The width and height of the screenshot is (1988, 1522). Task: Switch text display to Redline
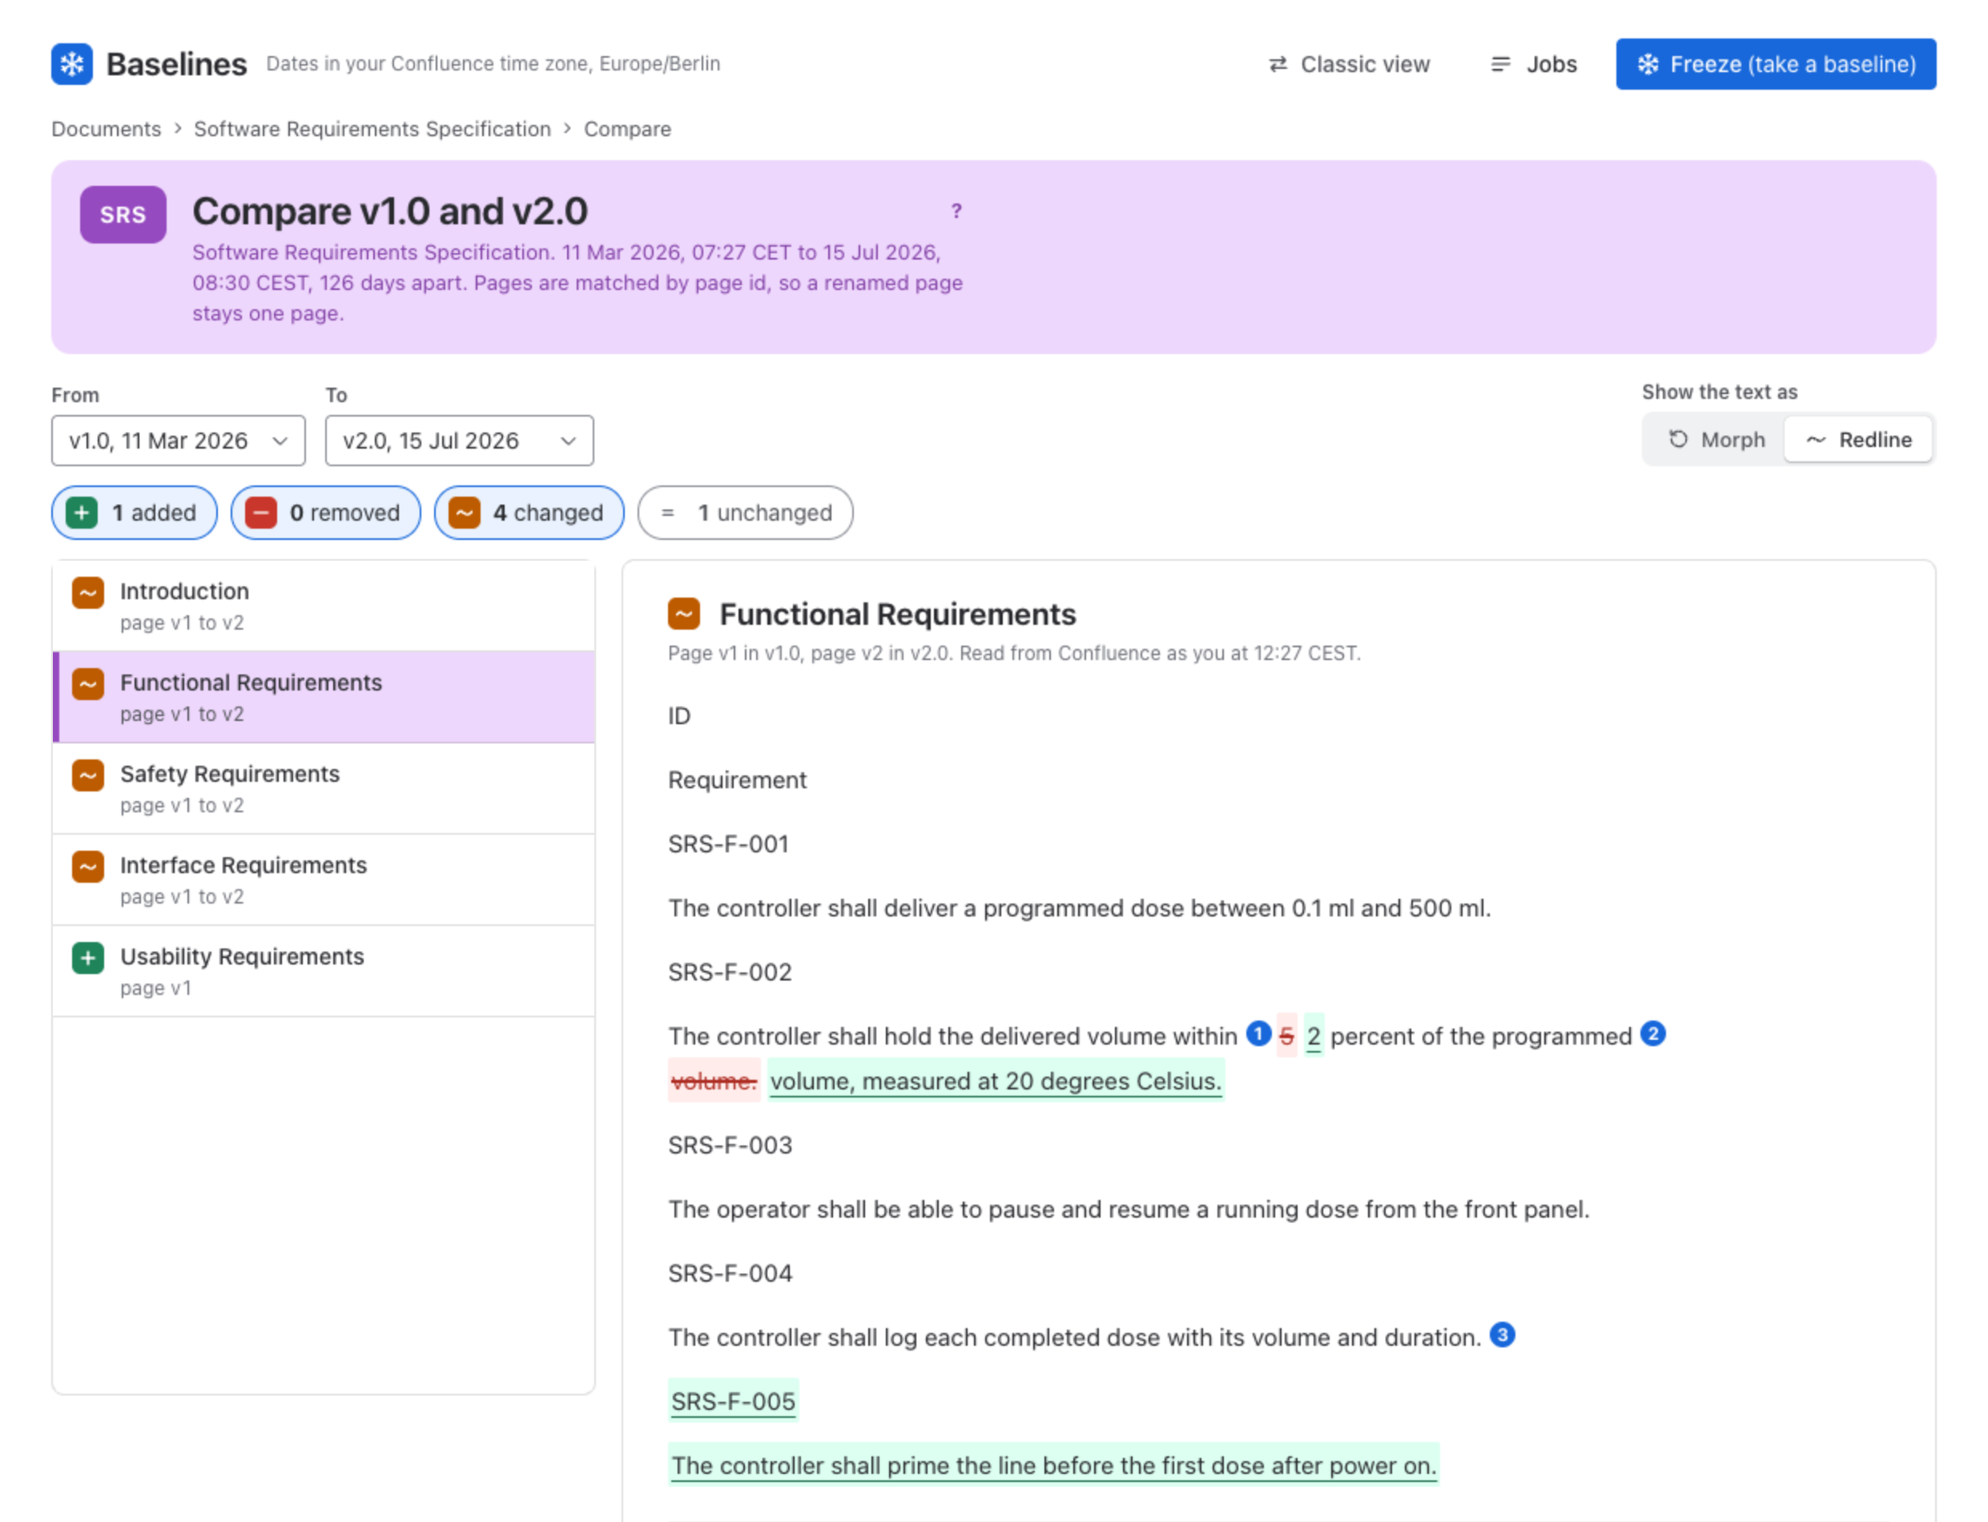[x=1858, y=441]
